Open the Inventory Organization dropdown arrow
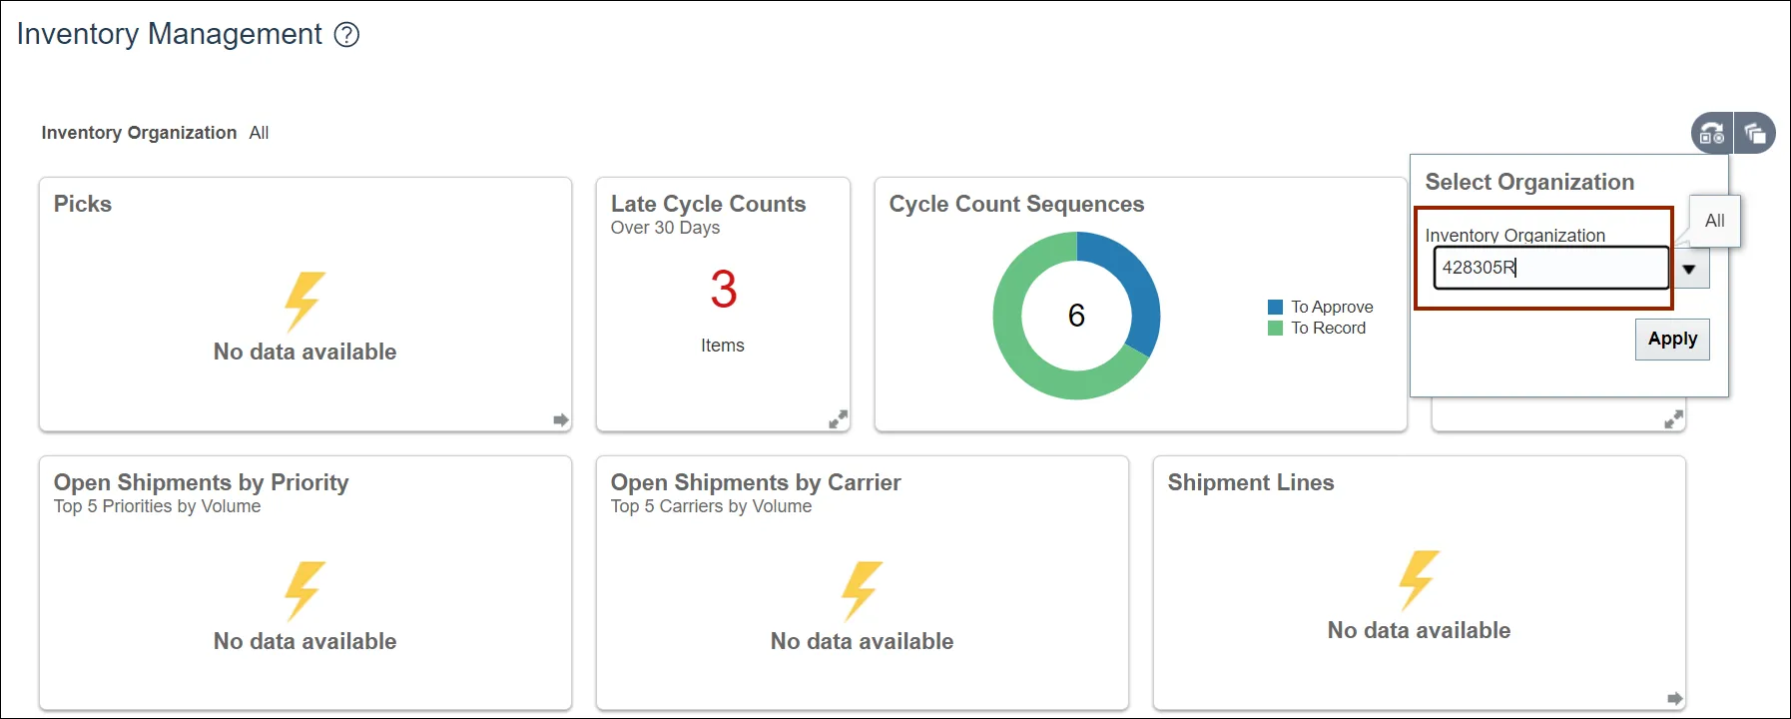The width and height of the screenshot is (1791, 719). point(1689,269)
